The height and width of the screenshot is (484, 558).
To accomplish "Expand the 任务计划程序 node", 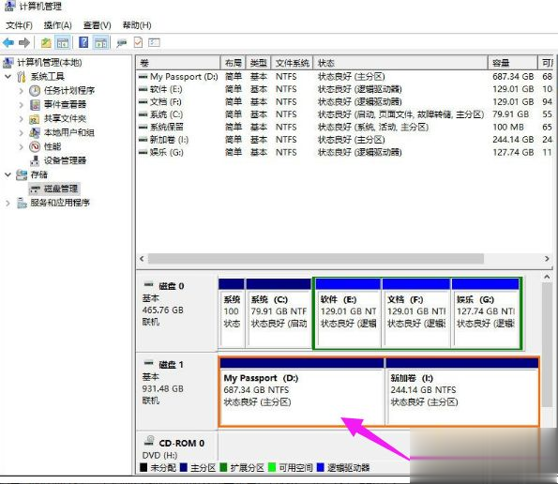I will coord(22,91).
